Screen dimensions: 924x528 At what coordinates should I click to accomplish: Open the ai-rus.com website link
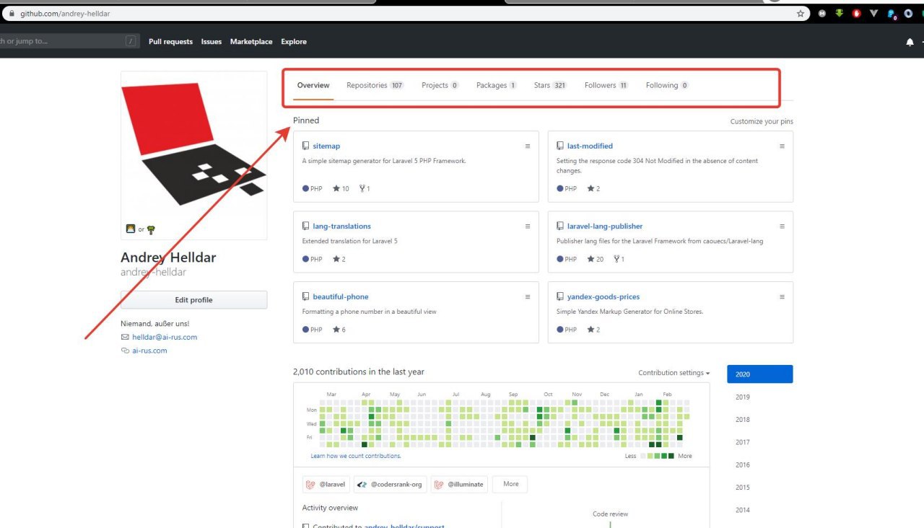(x=149, y=351)
